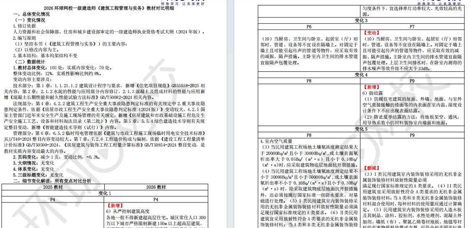Click the document title starting with 2026 环球网校
Screen dimensions: 471x228
tap(117, 8)
